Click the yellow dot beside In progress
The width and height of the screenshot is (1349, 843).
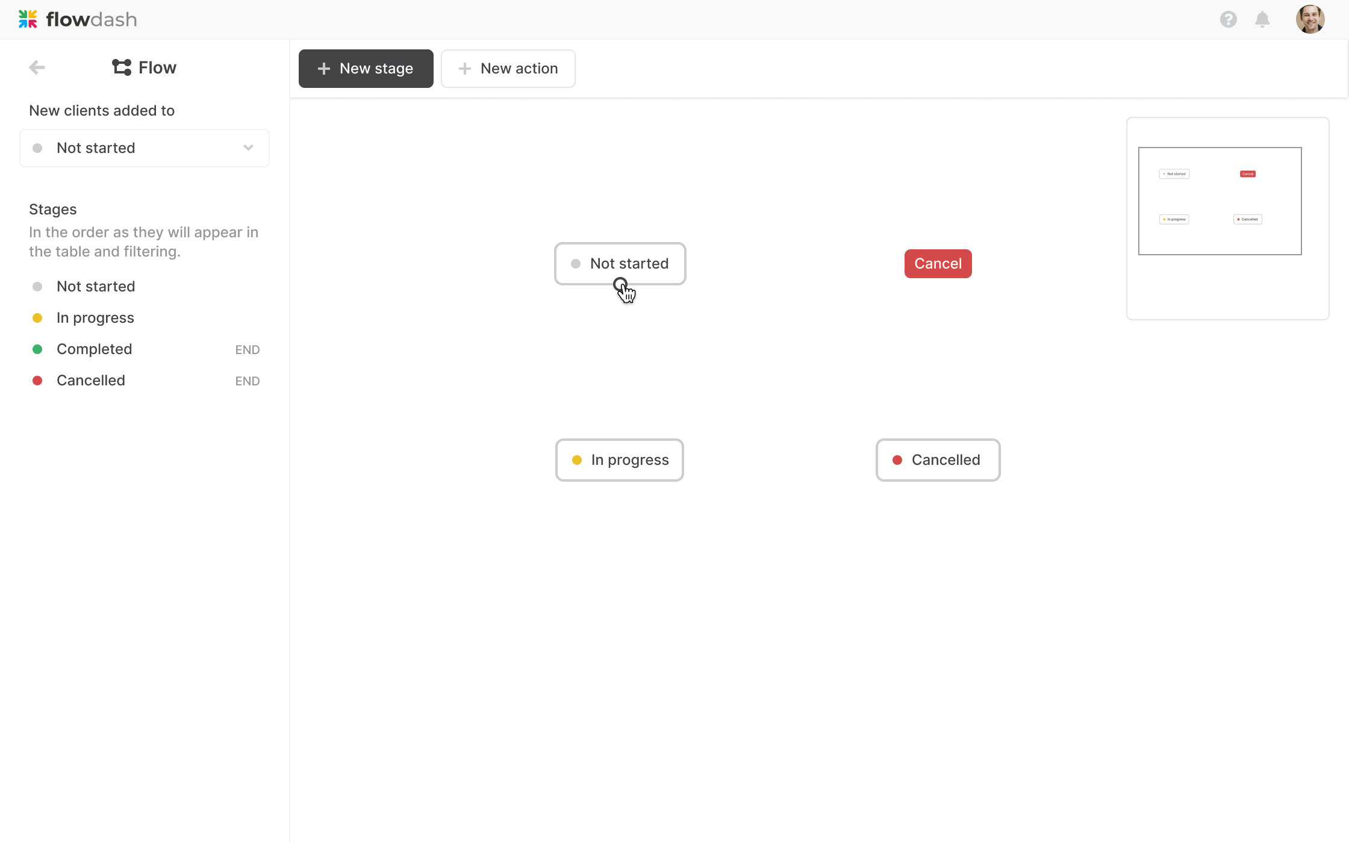pos(37,318)
